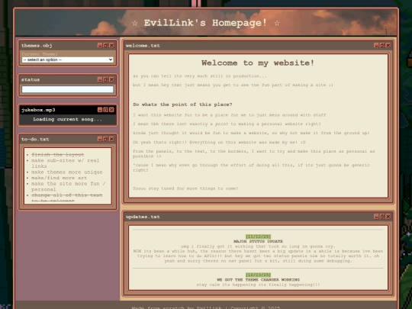Click the 'themes.obj' panel title
This screenshot has height=309, width=412.
point(37,46)
